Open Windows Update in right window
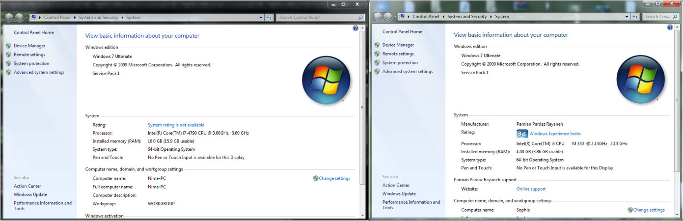This screenshot has width=683, height=221. 399,193
